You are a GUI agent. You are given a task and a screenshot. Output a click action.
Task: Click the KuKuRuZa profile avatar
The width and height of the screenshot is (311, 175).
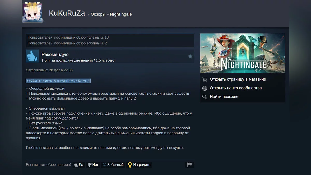click(32, 13)
